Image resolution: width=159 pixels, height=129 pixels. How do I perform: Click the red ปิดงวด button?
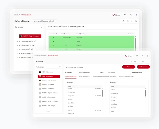pyautogui.click(x=129, y=67)
